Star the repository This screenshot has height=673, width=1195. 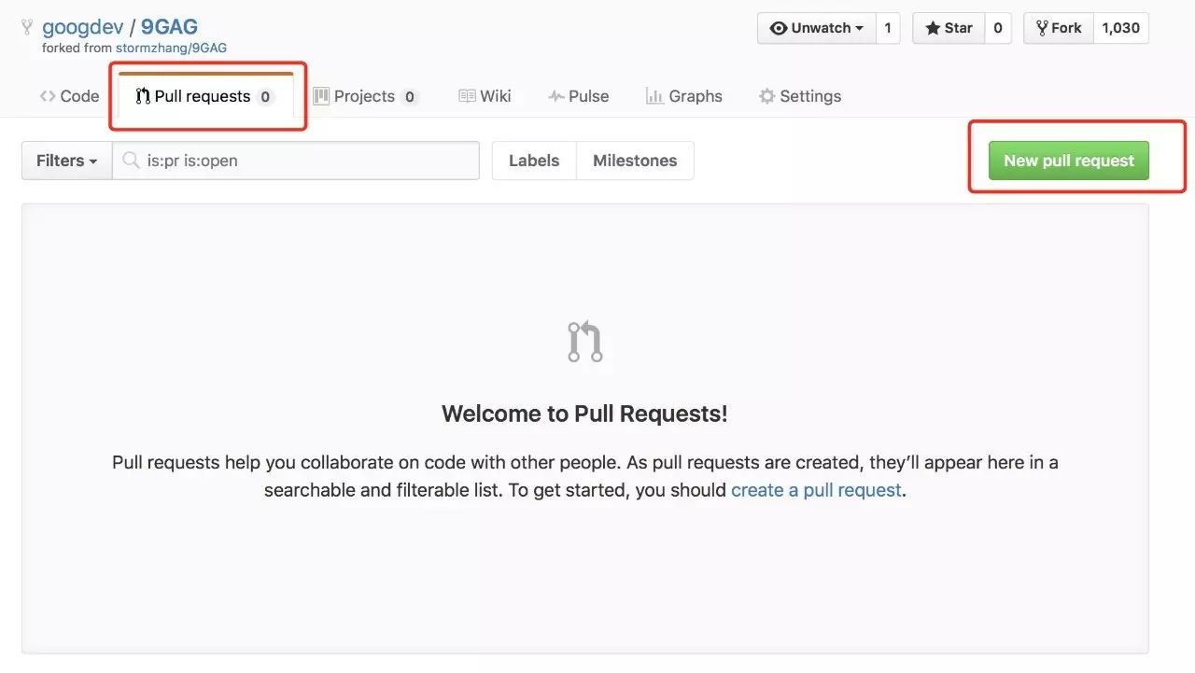point(949,28)
